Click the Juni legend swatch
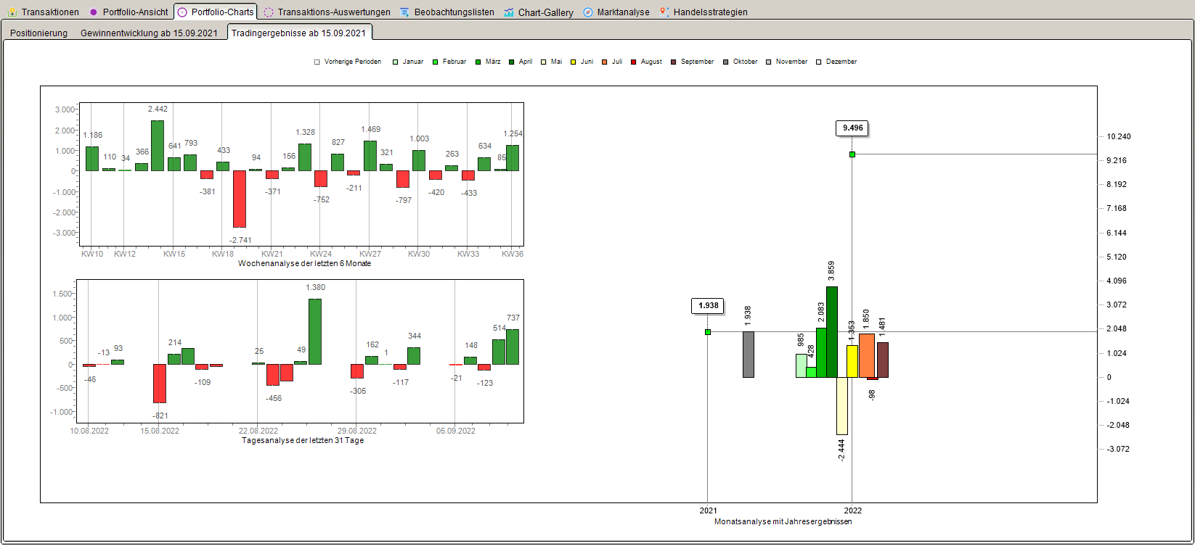 pyautogui.click(x=574, y=62)
